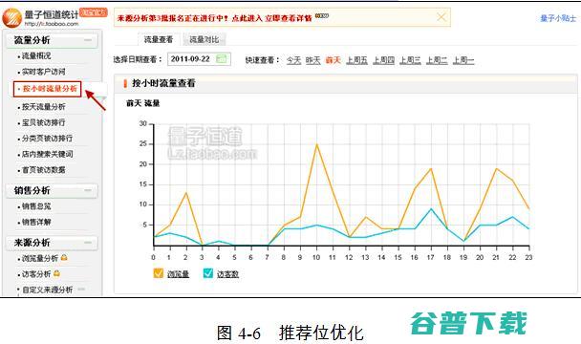Image resolution: width=581 pixels, height=344 pixels.
Task: Click the 访客数 legend label
Action: point(227,274)
